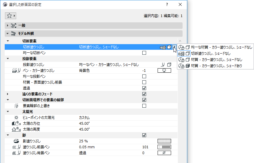Click the 太陽の高度 45.00° value
The height and width of the screenshot is (163, 254).
pyautogui.click(x=84, y=129)
